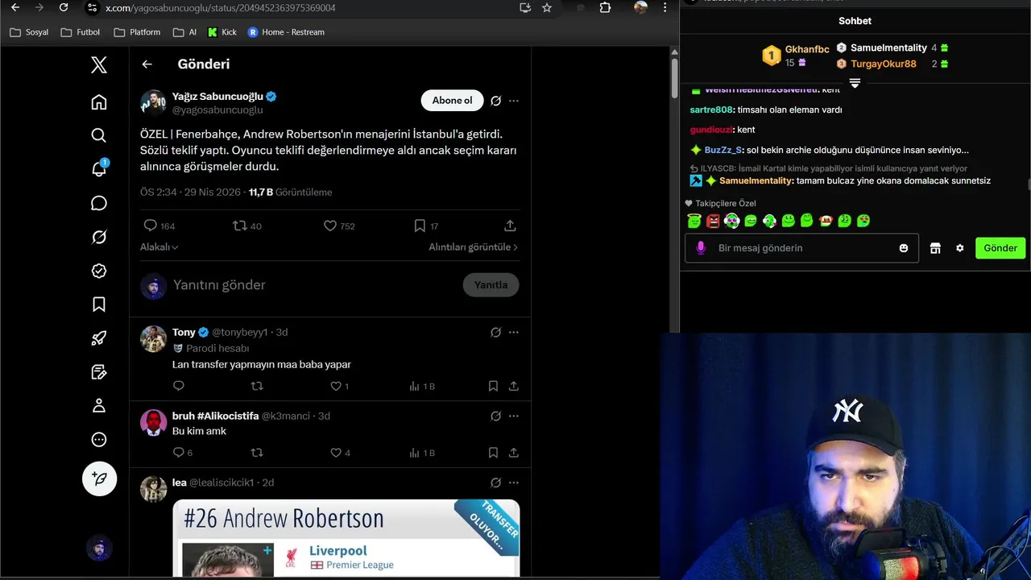1031x580 pixels.
Task: Open chat settings gear
Action: (x=959, y=248)
